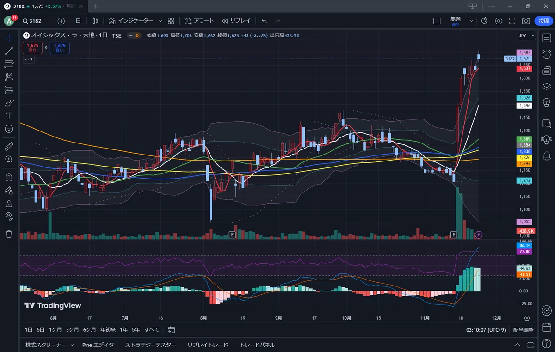The image size is (555, 352).
Task: Remove drawings with the trash icon
Action: point(9,233)
